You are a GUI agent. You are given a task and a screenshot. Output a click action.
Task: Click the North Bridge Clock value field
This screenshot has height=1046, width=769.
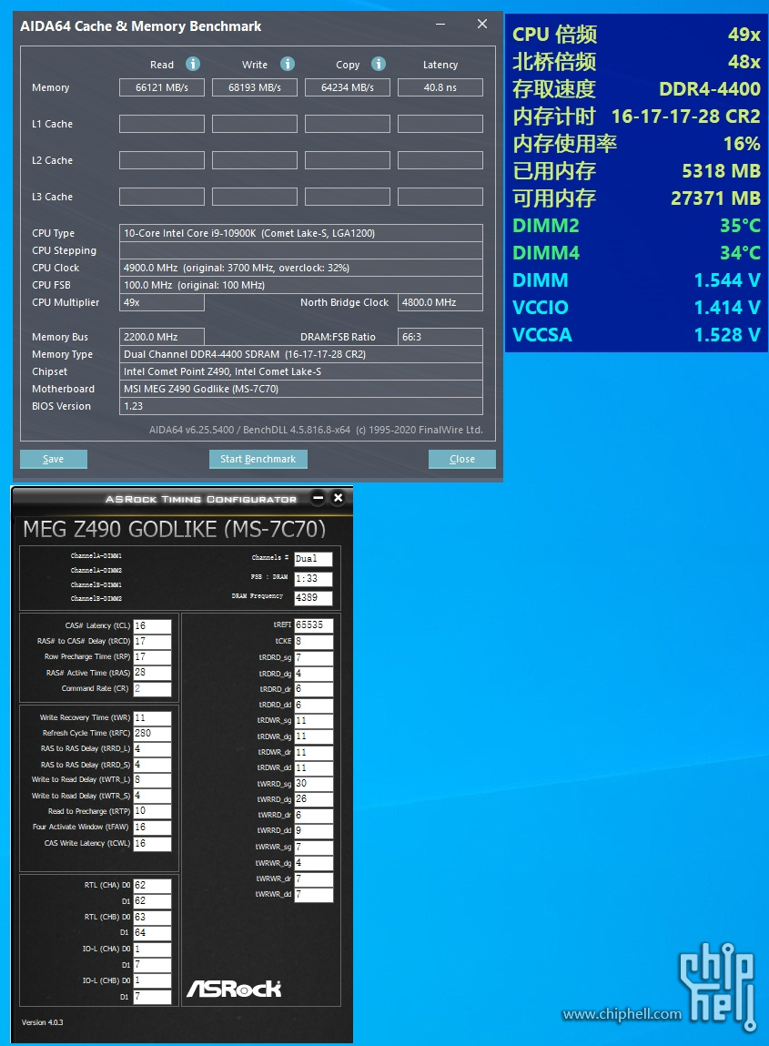(x=440, y=302)
